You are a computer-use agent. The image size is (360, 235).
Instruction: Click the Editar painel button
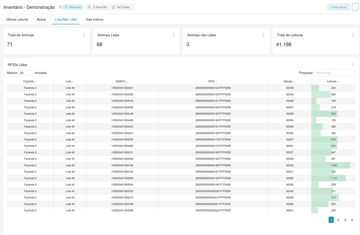pyautogui.click(x=338, y=7)
